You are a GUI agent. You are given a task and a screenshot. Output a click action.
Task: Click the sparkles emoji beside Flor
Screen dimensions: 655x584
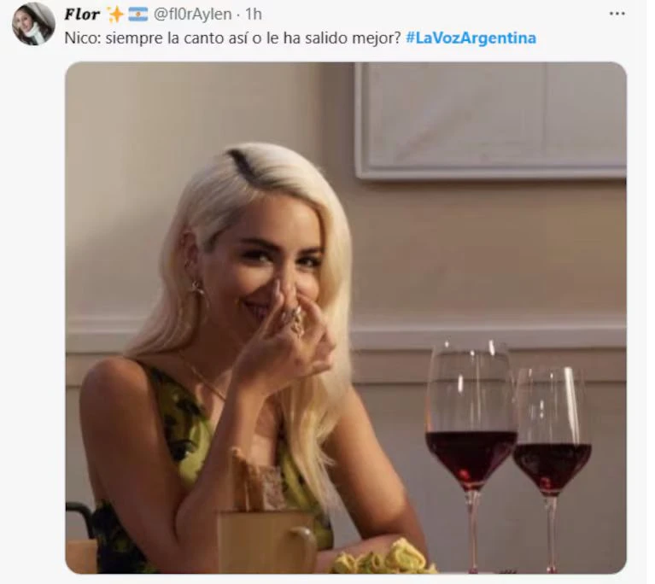click(x=115, y=15)
